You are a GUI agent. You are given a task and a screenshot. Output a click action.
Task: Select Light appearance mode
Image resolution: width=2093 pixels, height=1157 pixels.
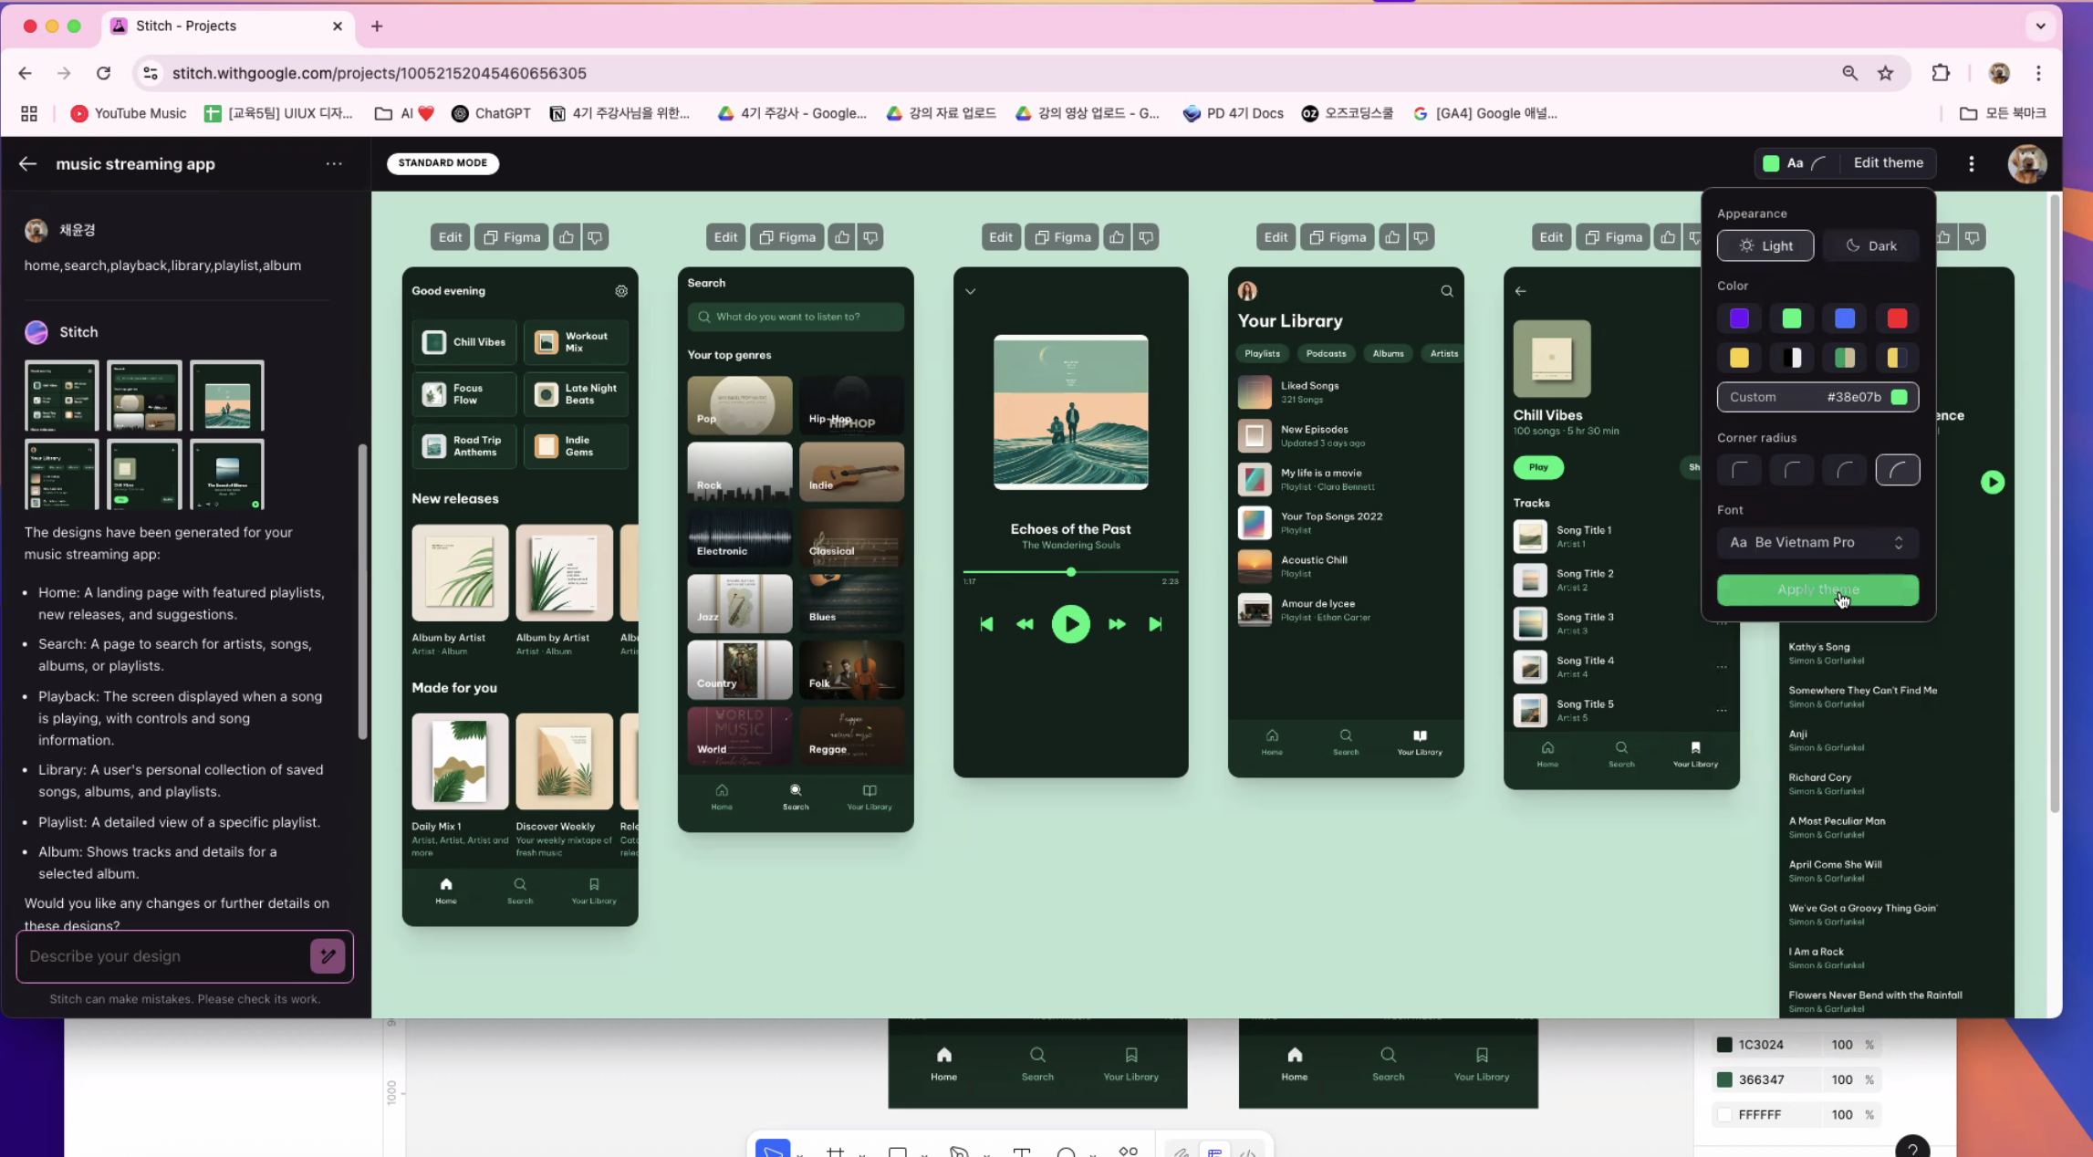coord(1765,245)
